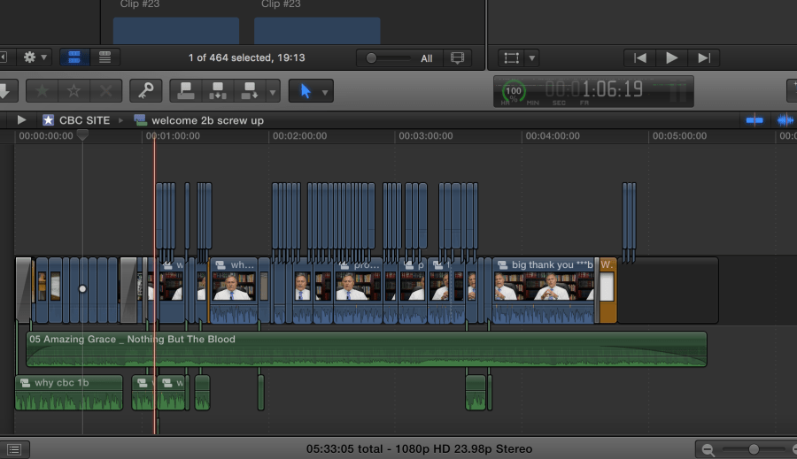
Task: Open the timeline index button at bottom left
Action: tap(14, 449)
